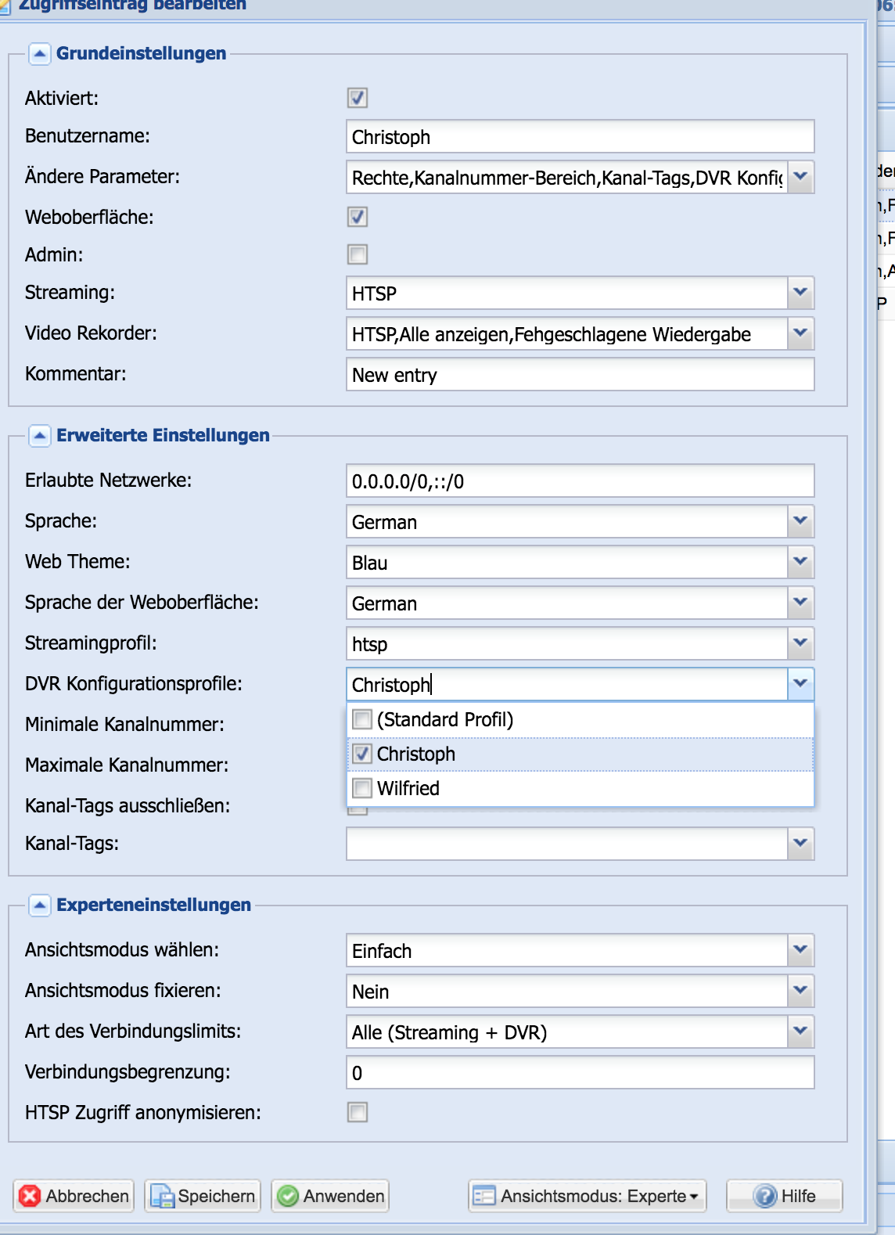895x1235 pixels.
Task: Click the Web Theme field showing Blau
Action: (x=567, y=562)
